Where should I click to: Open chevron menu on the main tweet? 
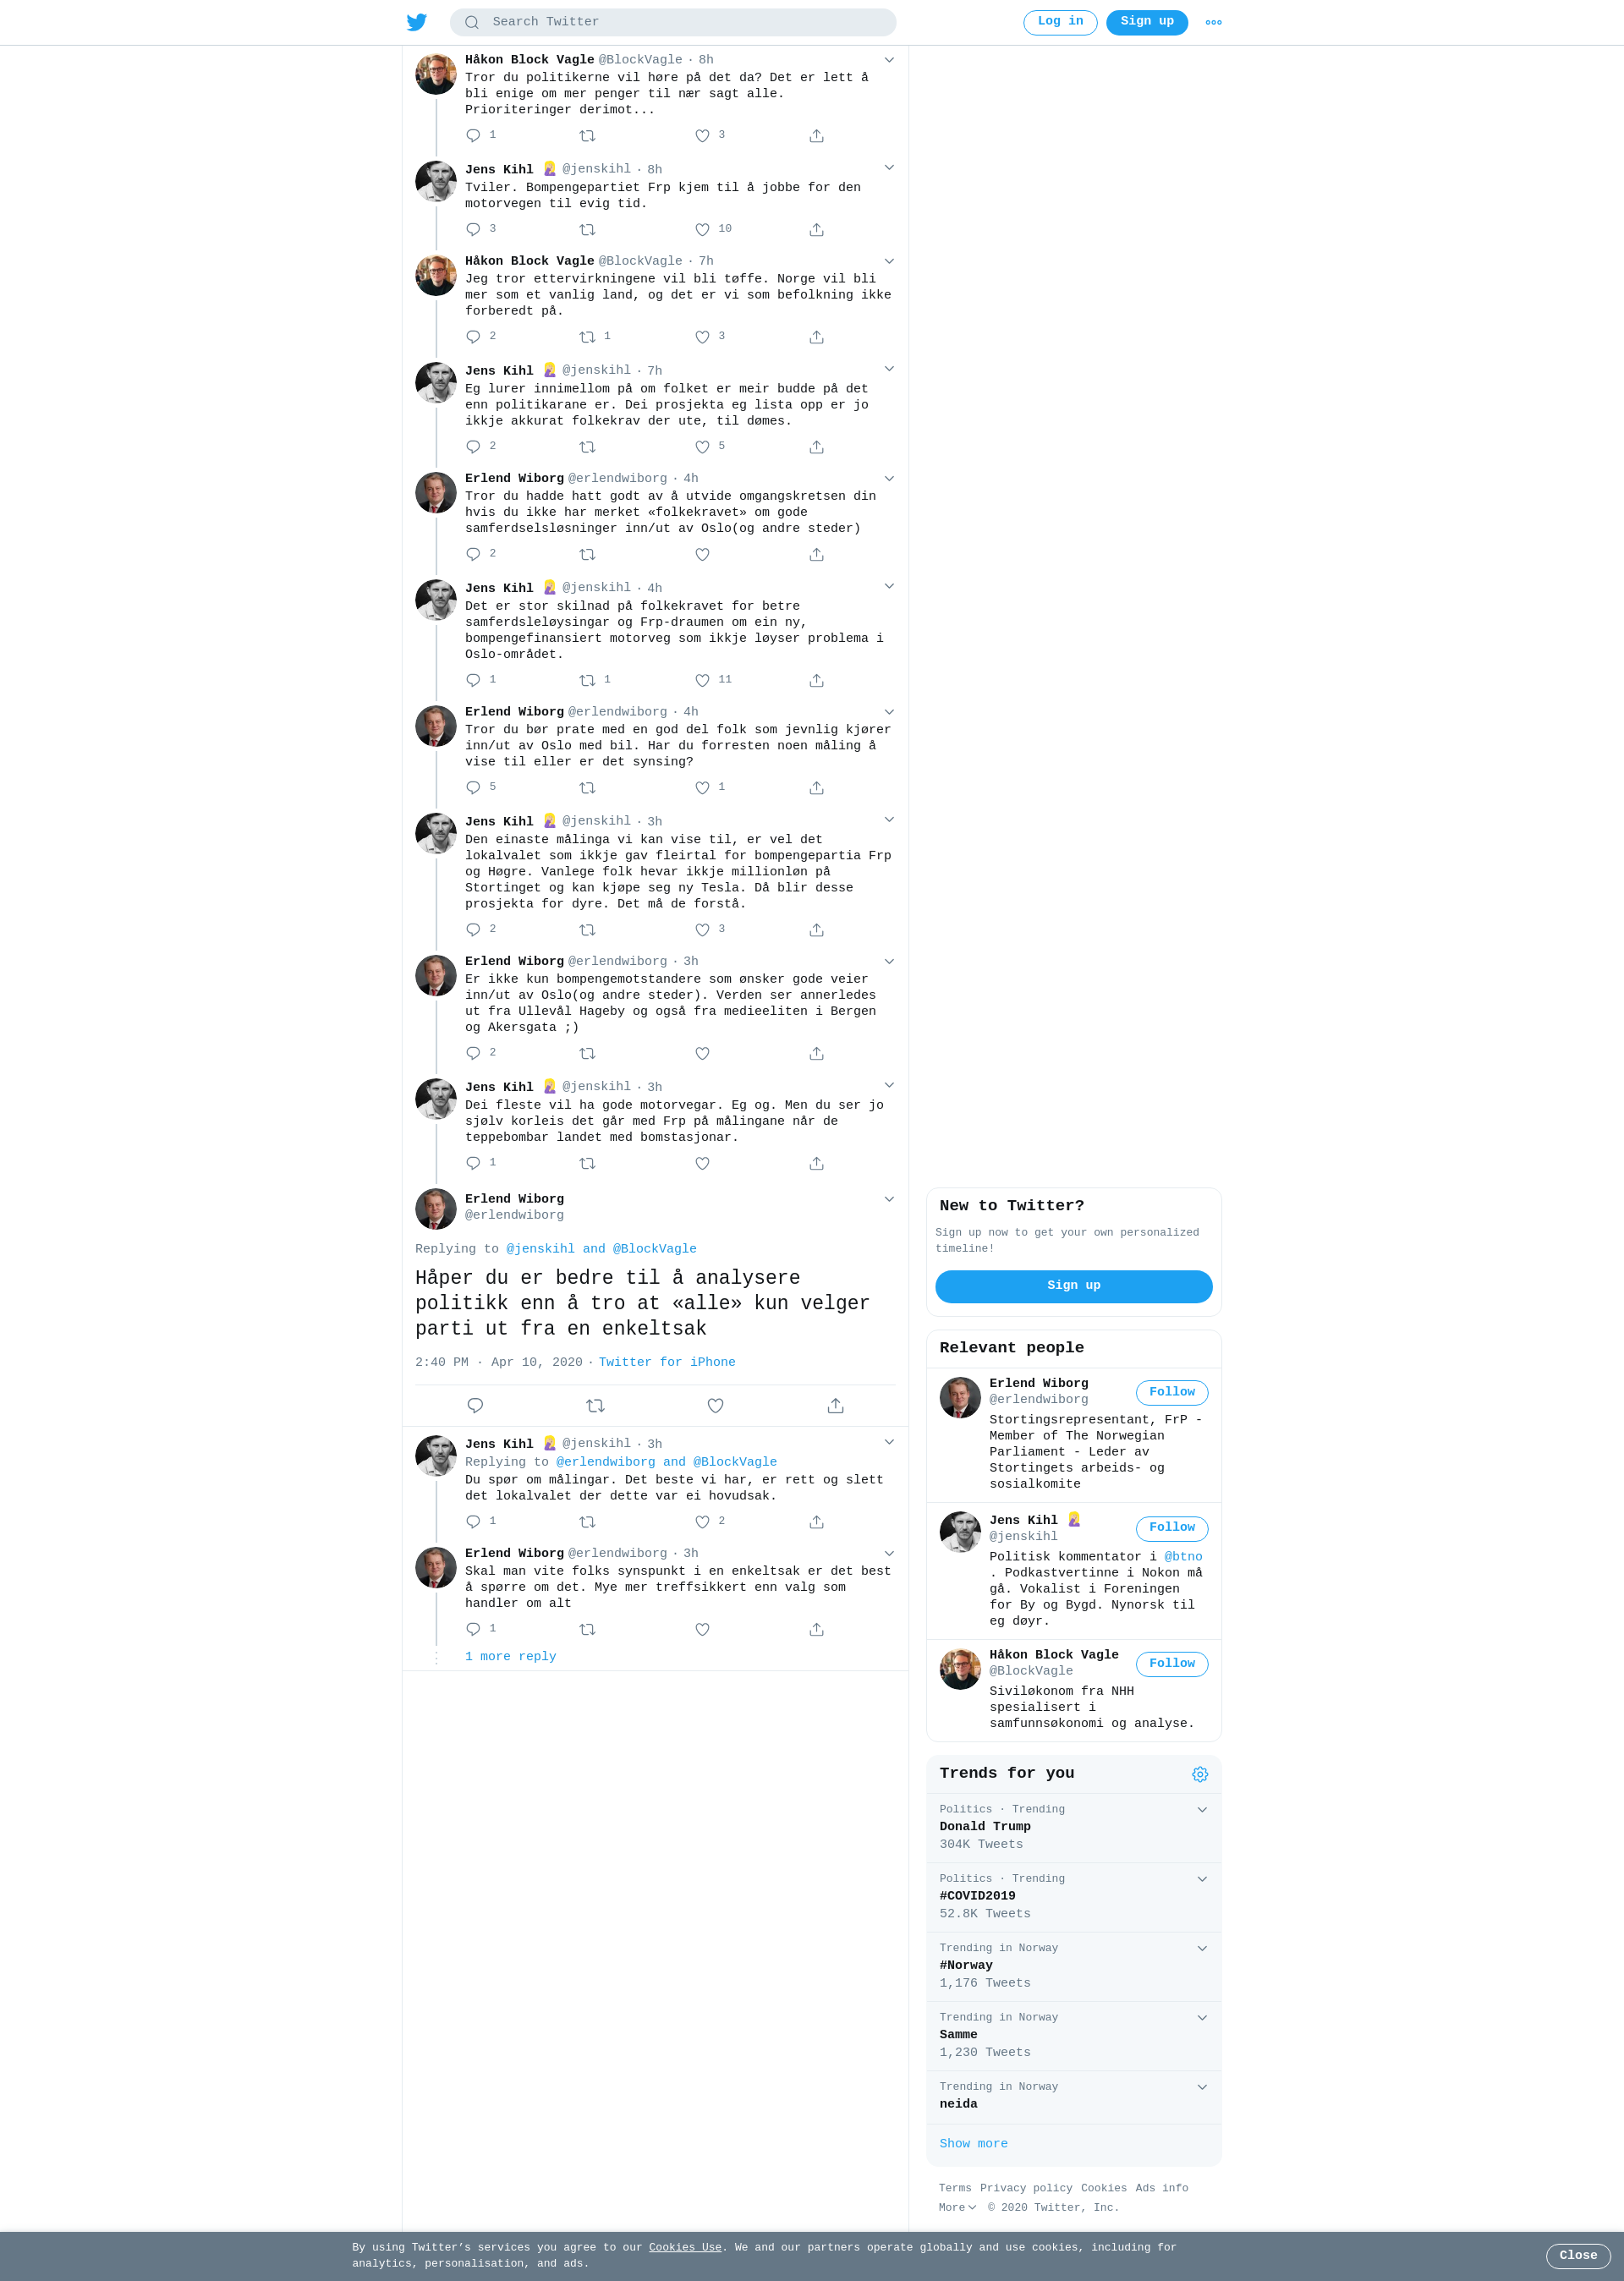click(x=889, y=1199)
